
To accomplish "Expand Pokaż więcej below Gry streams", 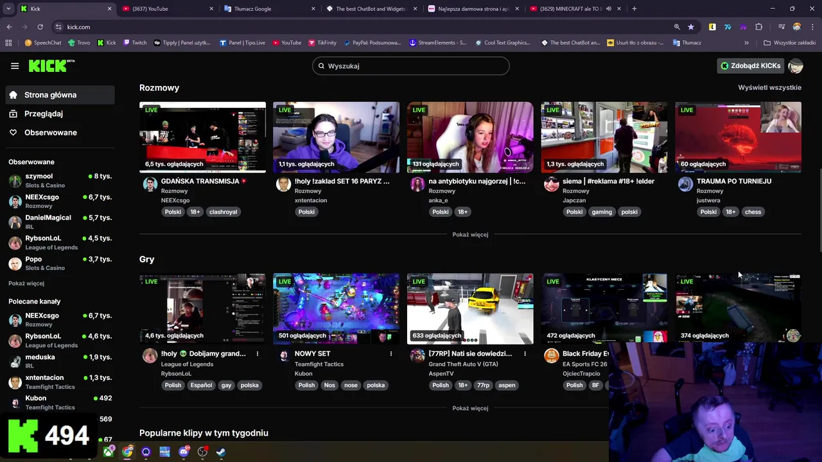I will point(470,408).
